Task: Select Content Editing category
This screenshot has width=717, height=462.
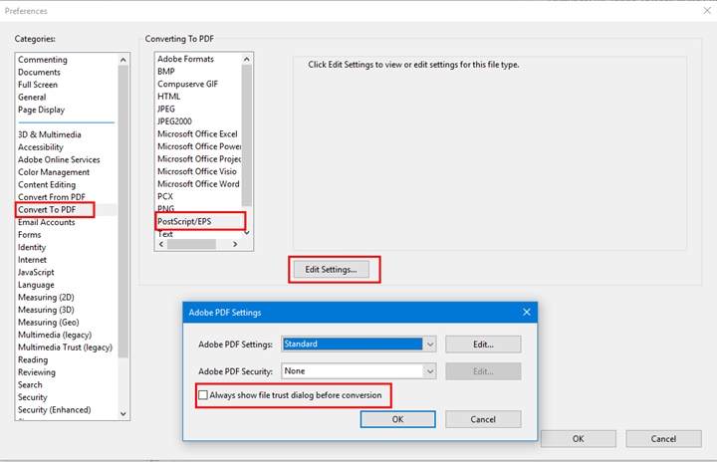Action: coord(47,184)
